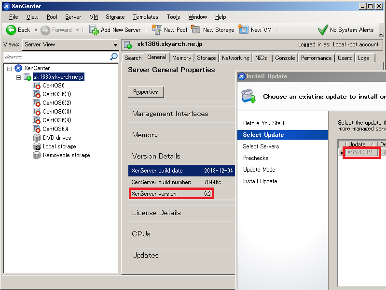
Task: Expand the License Details section
Action: coord(181,213)
